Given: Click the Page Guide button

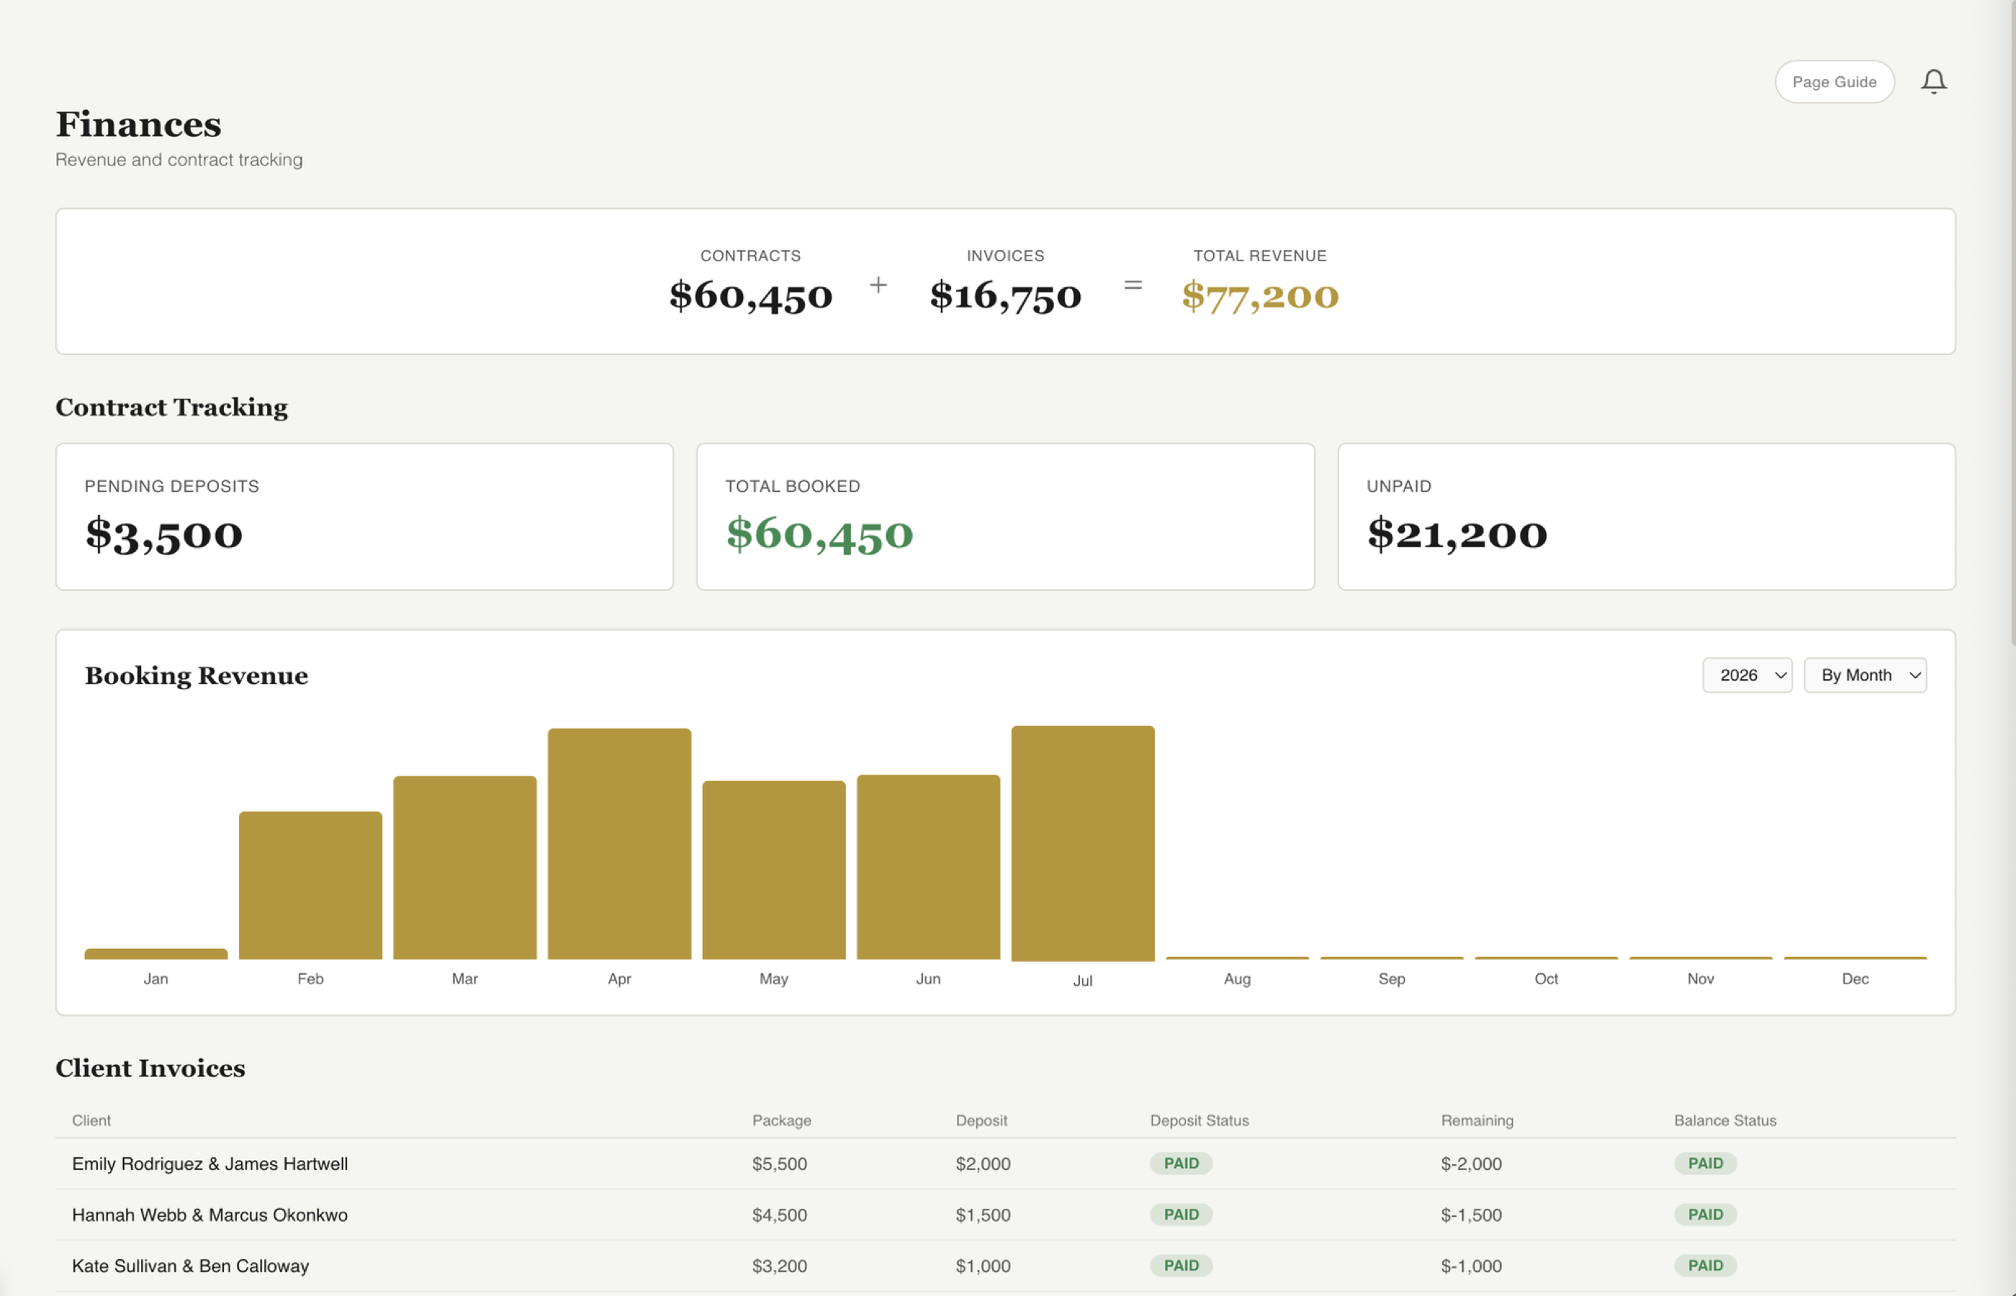Looking at the screenshot, I should click(1835, 81).
